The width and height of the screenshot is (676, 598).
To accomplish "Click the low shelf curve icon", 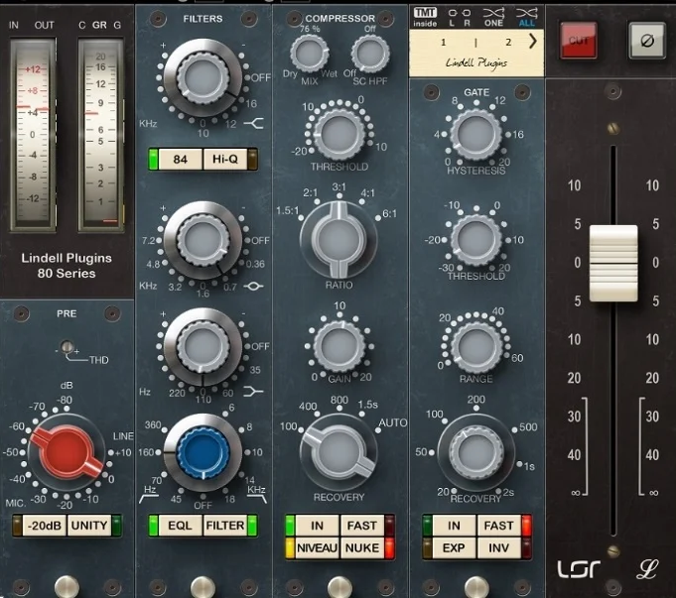I will pyautogui.click(x=253, y=391).
